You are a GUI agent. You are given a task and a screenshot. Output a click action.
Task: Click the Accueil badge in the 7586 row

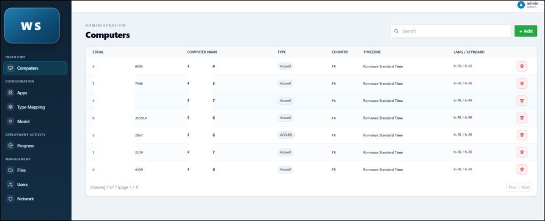[x=285, y=83]
